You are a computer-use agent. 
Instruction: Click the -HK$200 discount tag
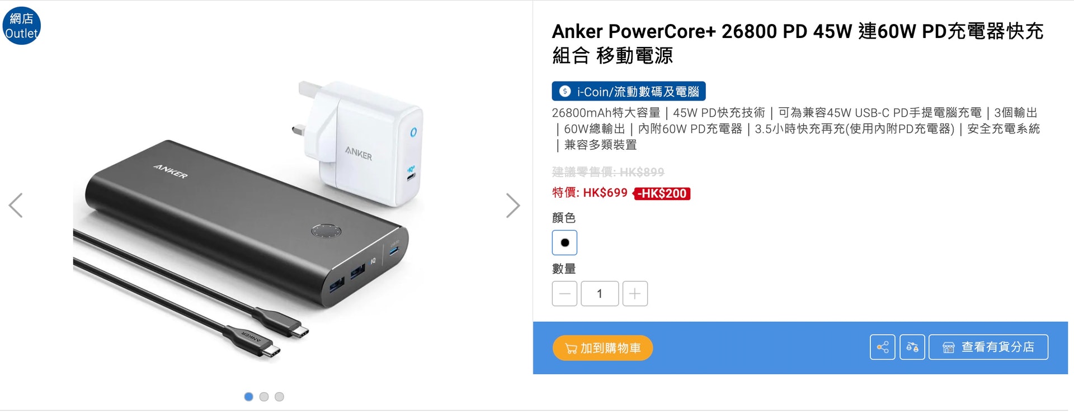[x=662, y=193]
